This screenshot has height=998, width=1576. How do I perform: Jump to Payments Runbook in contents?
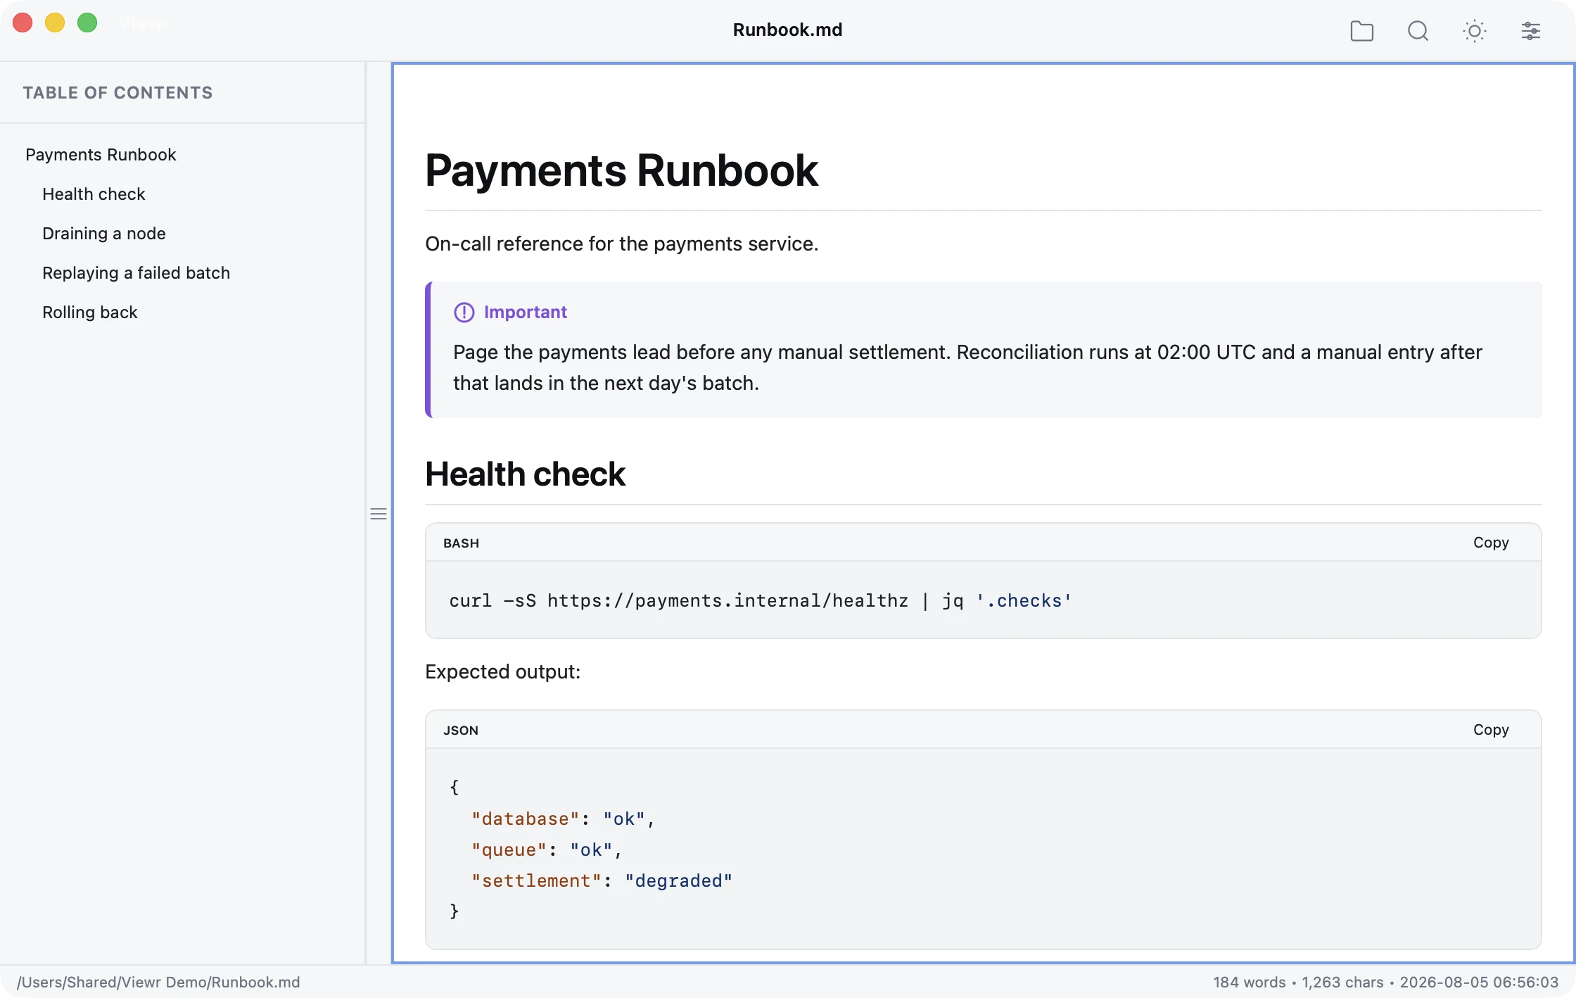(101, 155)
